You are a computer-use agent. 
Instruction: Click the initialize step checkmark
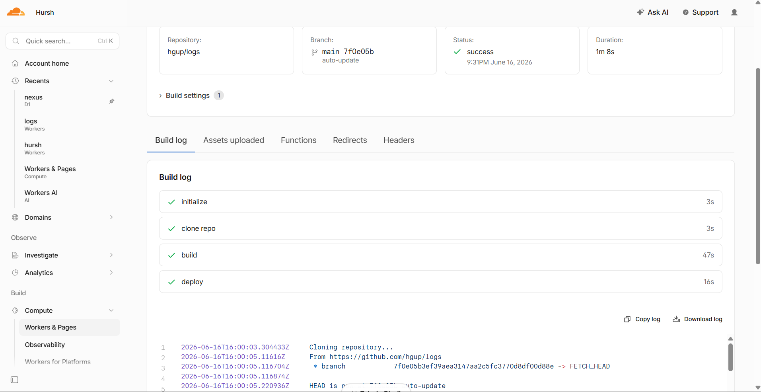tap(171, 202)
